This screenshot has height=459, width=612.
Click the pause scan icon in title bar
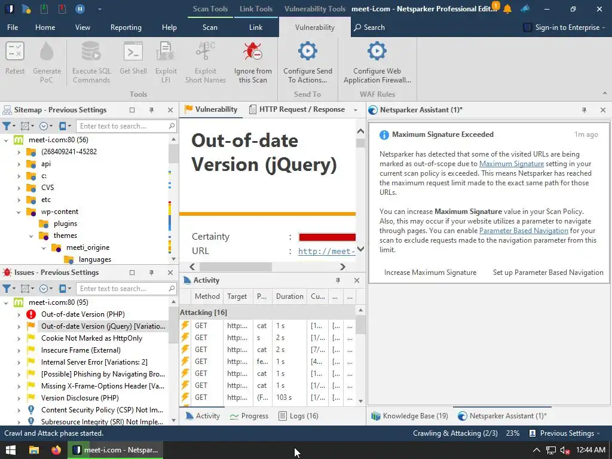(x=80, y=8)
